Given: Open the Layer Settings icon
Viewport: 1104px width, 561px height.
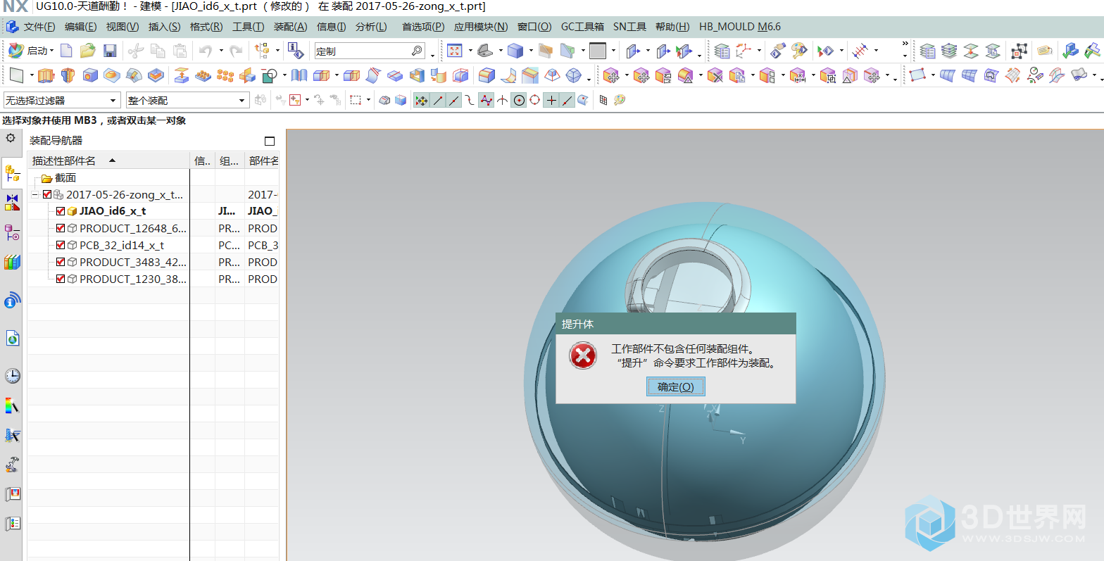Looking at the screenshot, I should coord(722,51).
